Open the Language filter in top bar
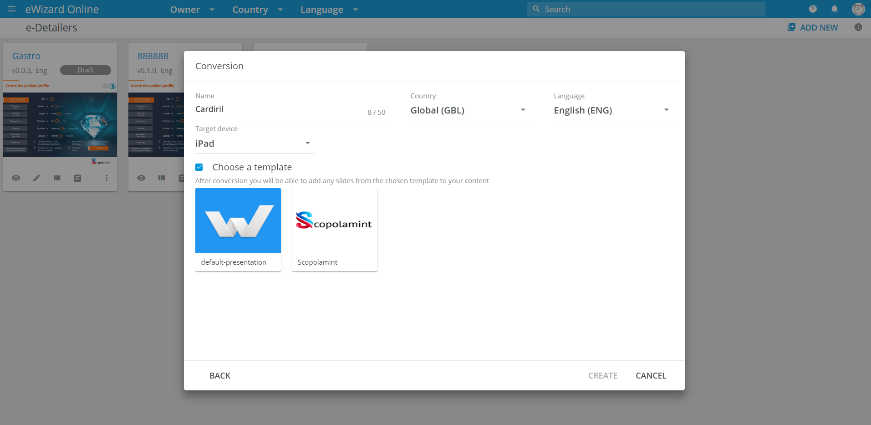Screen dimensions: 871x425 tap(329, 10)
